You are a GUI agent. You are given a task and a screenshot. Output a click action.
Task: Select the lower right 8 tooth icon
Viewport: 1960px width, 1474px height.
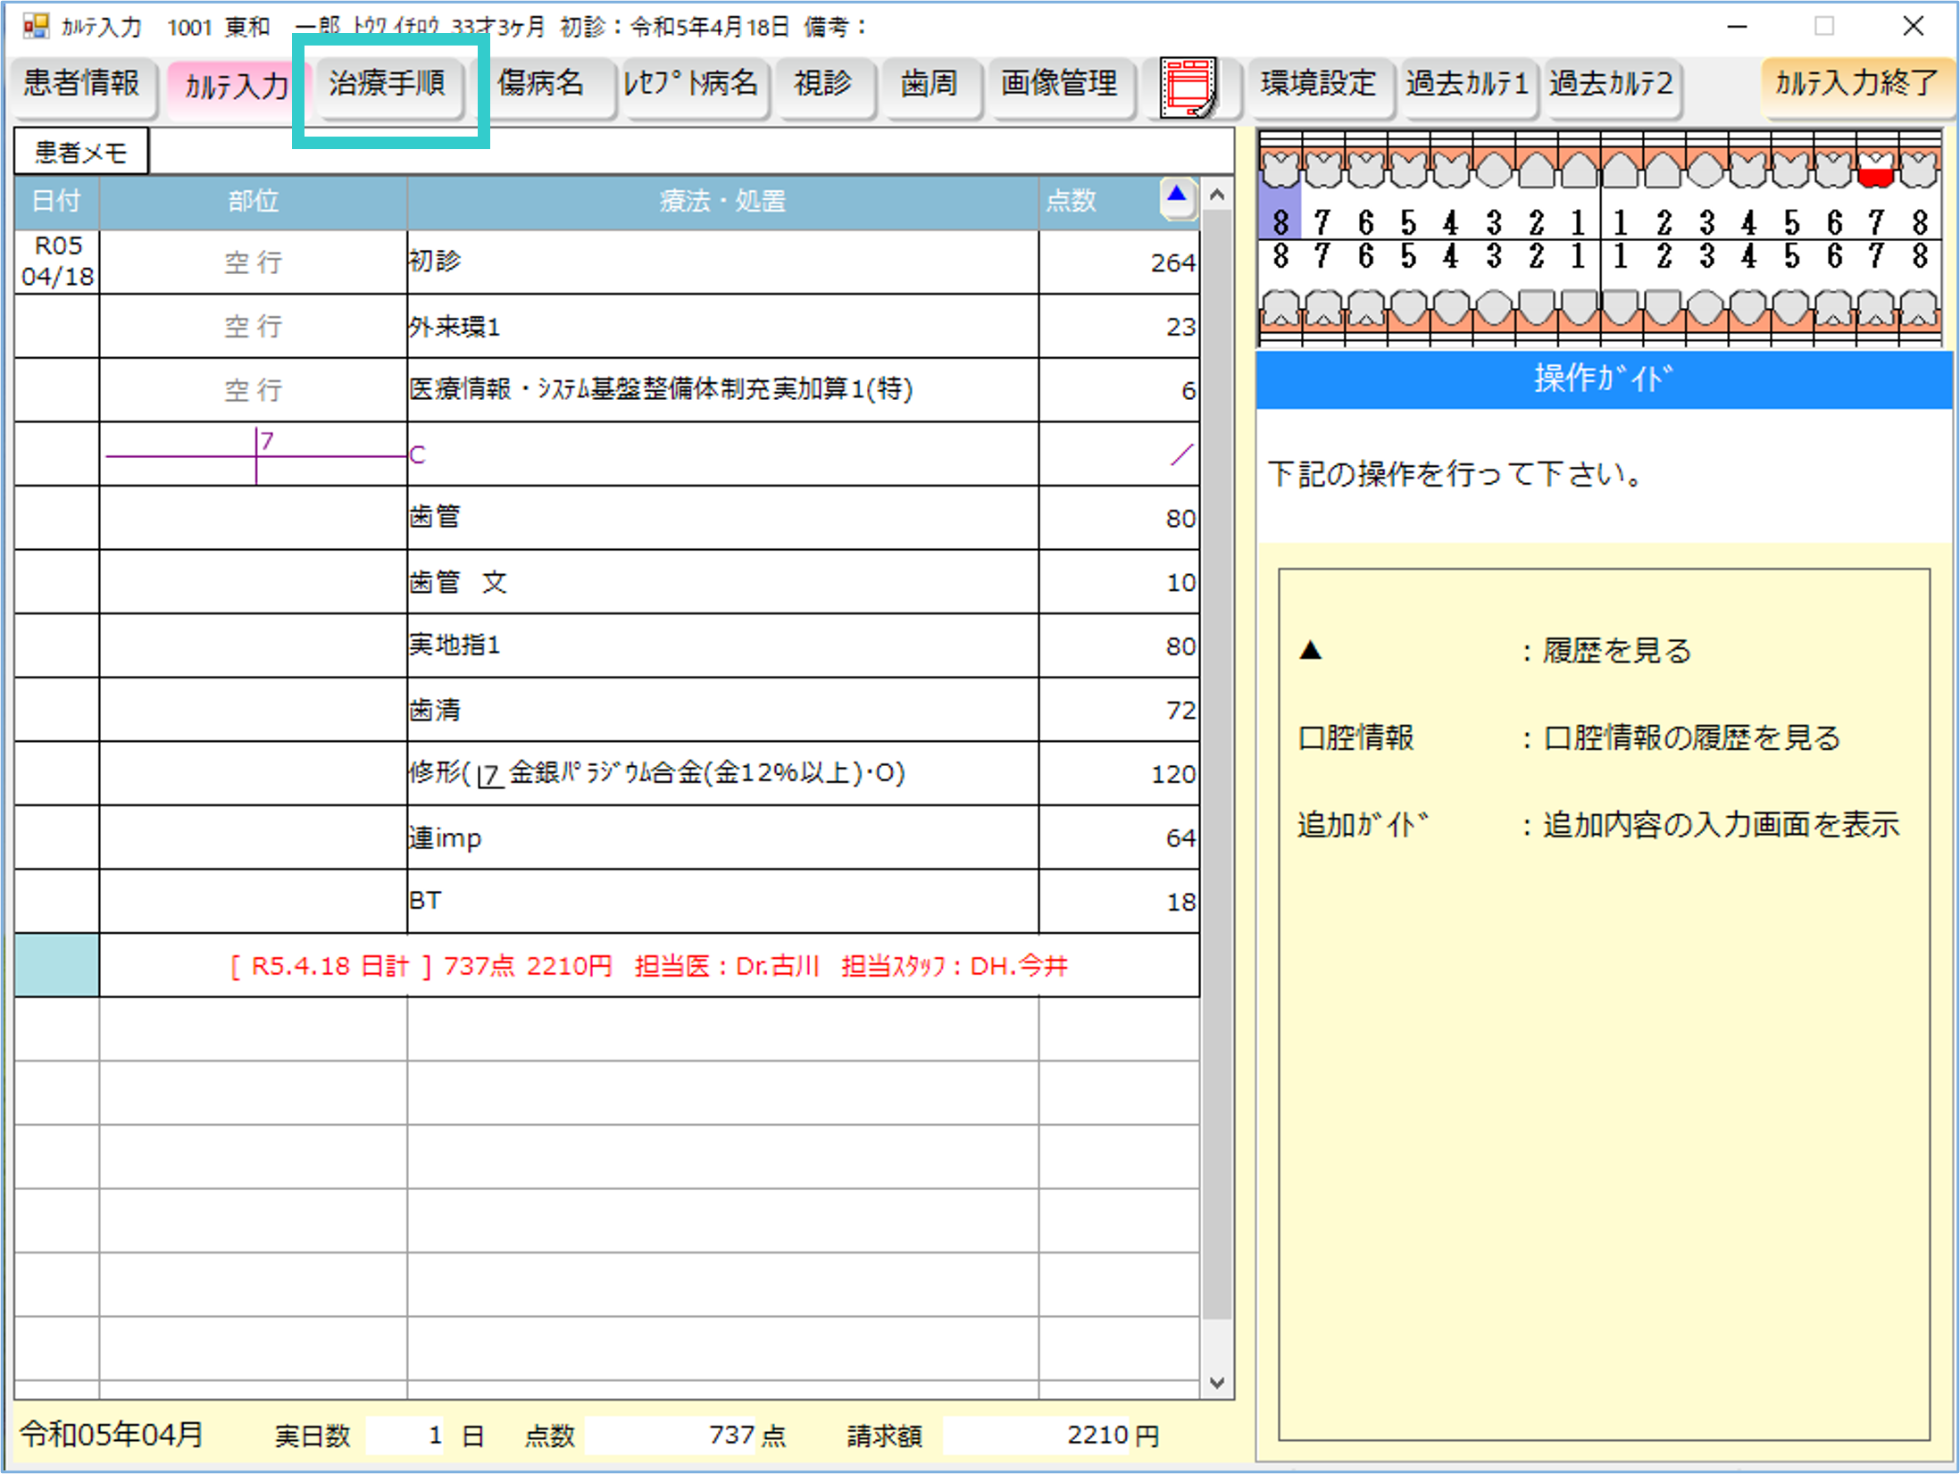tap(1280, 309)
